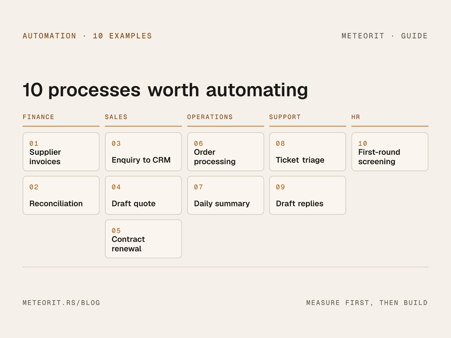Click the "AUTOMATION · 10 EXAMPLES" header text
This screenshot has width=451, height=338.
tap(87, 36)
